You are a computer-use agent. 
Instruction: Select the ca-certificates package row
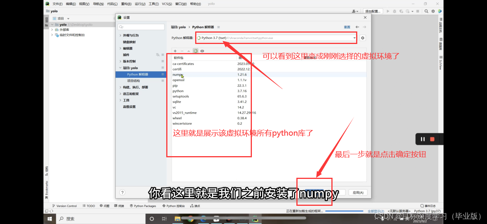[269, 64]
